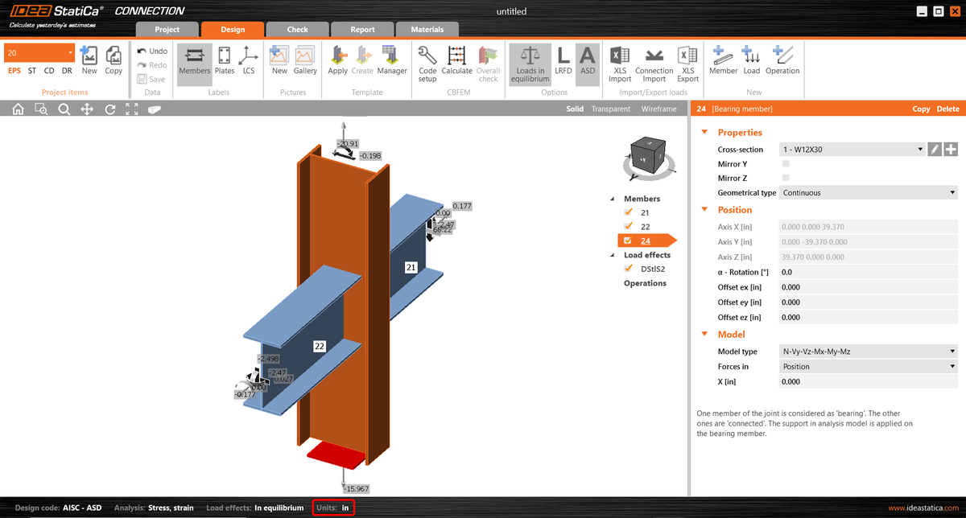
Task: Add a new Member from the New group
Action: point(723,63)
